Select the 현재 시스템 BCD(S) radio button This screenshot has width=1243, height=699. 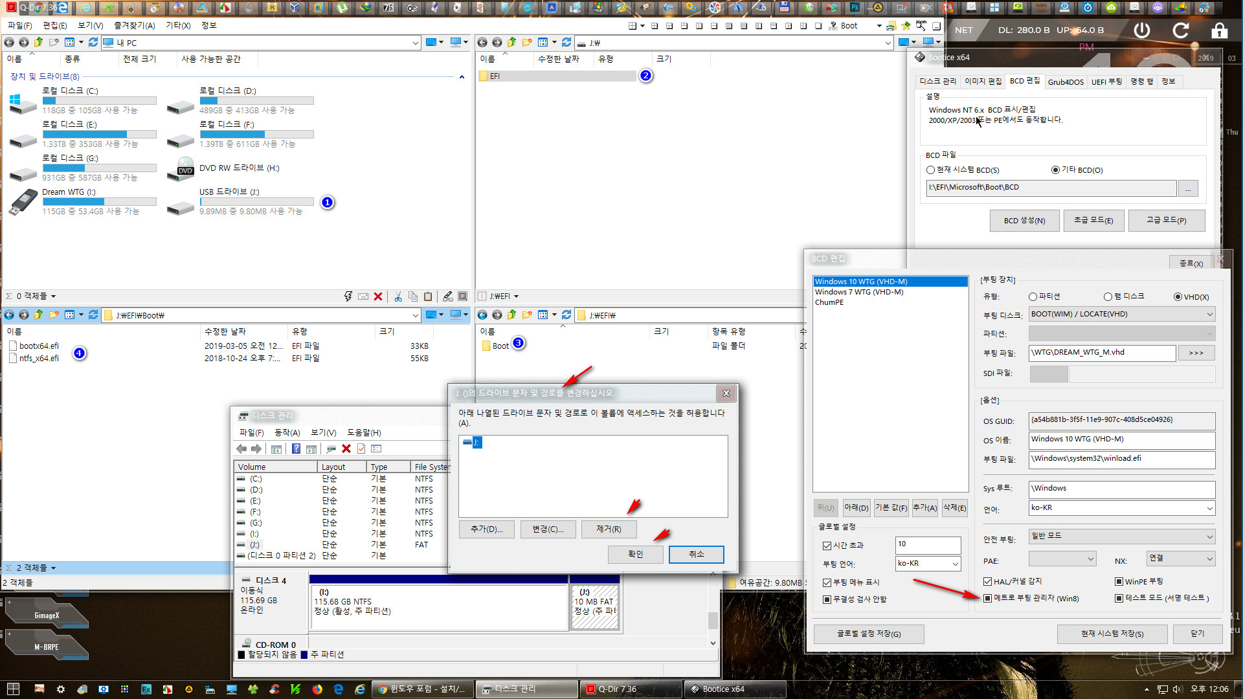point(930,170)
